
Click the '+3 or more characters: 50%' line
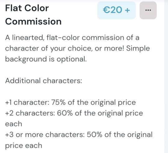coord(79,134)
